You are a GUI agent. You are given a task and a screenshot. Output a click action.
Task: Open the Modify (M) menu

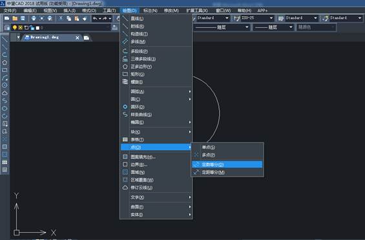pos(171,10)
